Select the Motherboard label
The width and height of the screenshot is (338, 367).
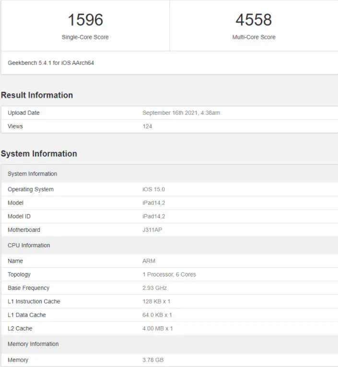pyautogui.click(x=24, y=230)
